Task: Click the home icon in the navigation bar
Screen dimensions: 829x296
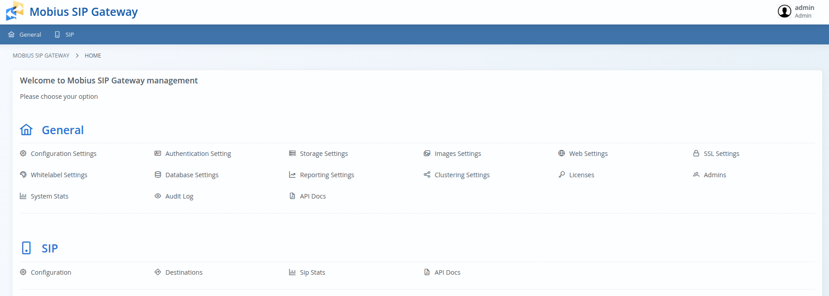Action: coord(11,34)
